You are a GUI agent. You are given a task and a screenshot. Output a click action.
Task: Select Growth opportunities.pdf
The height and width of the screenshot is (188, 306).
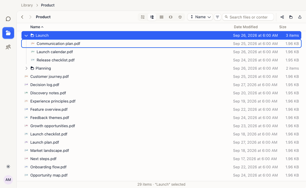click(x=162, y=126)
